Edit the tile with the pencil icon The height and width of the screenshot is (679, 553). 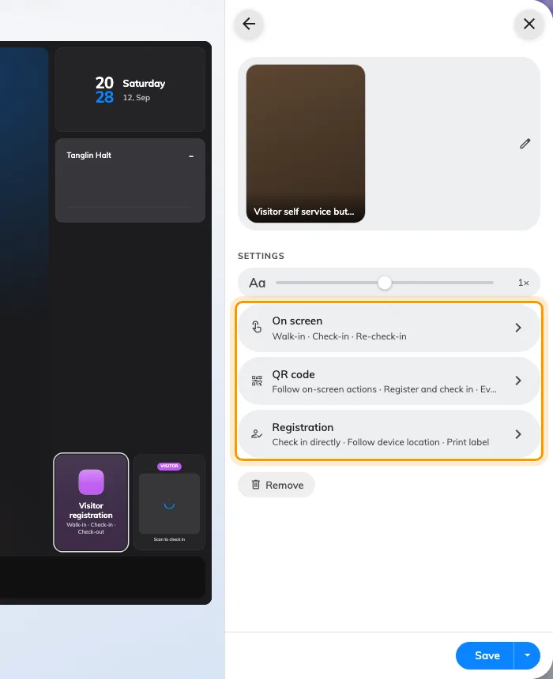pos(525,144)
